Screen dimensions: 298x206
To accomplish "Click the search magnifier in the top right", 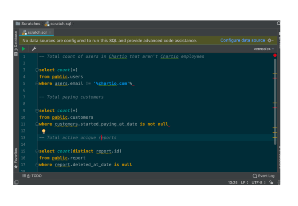I will 278,23.
